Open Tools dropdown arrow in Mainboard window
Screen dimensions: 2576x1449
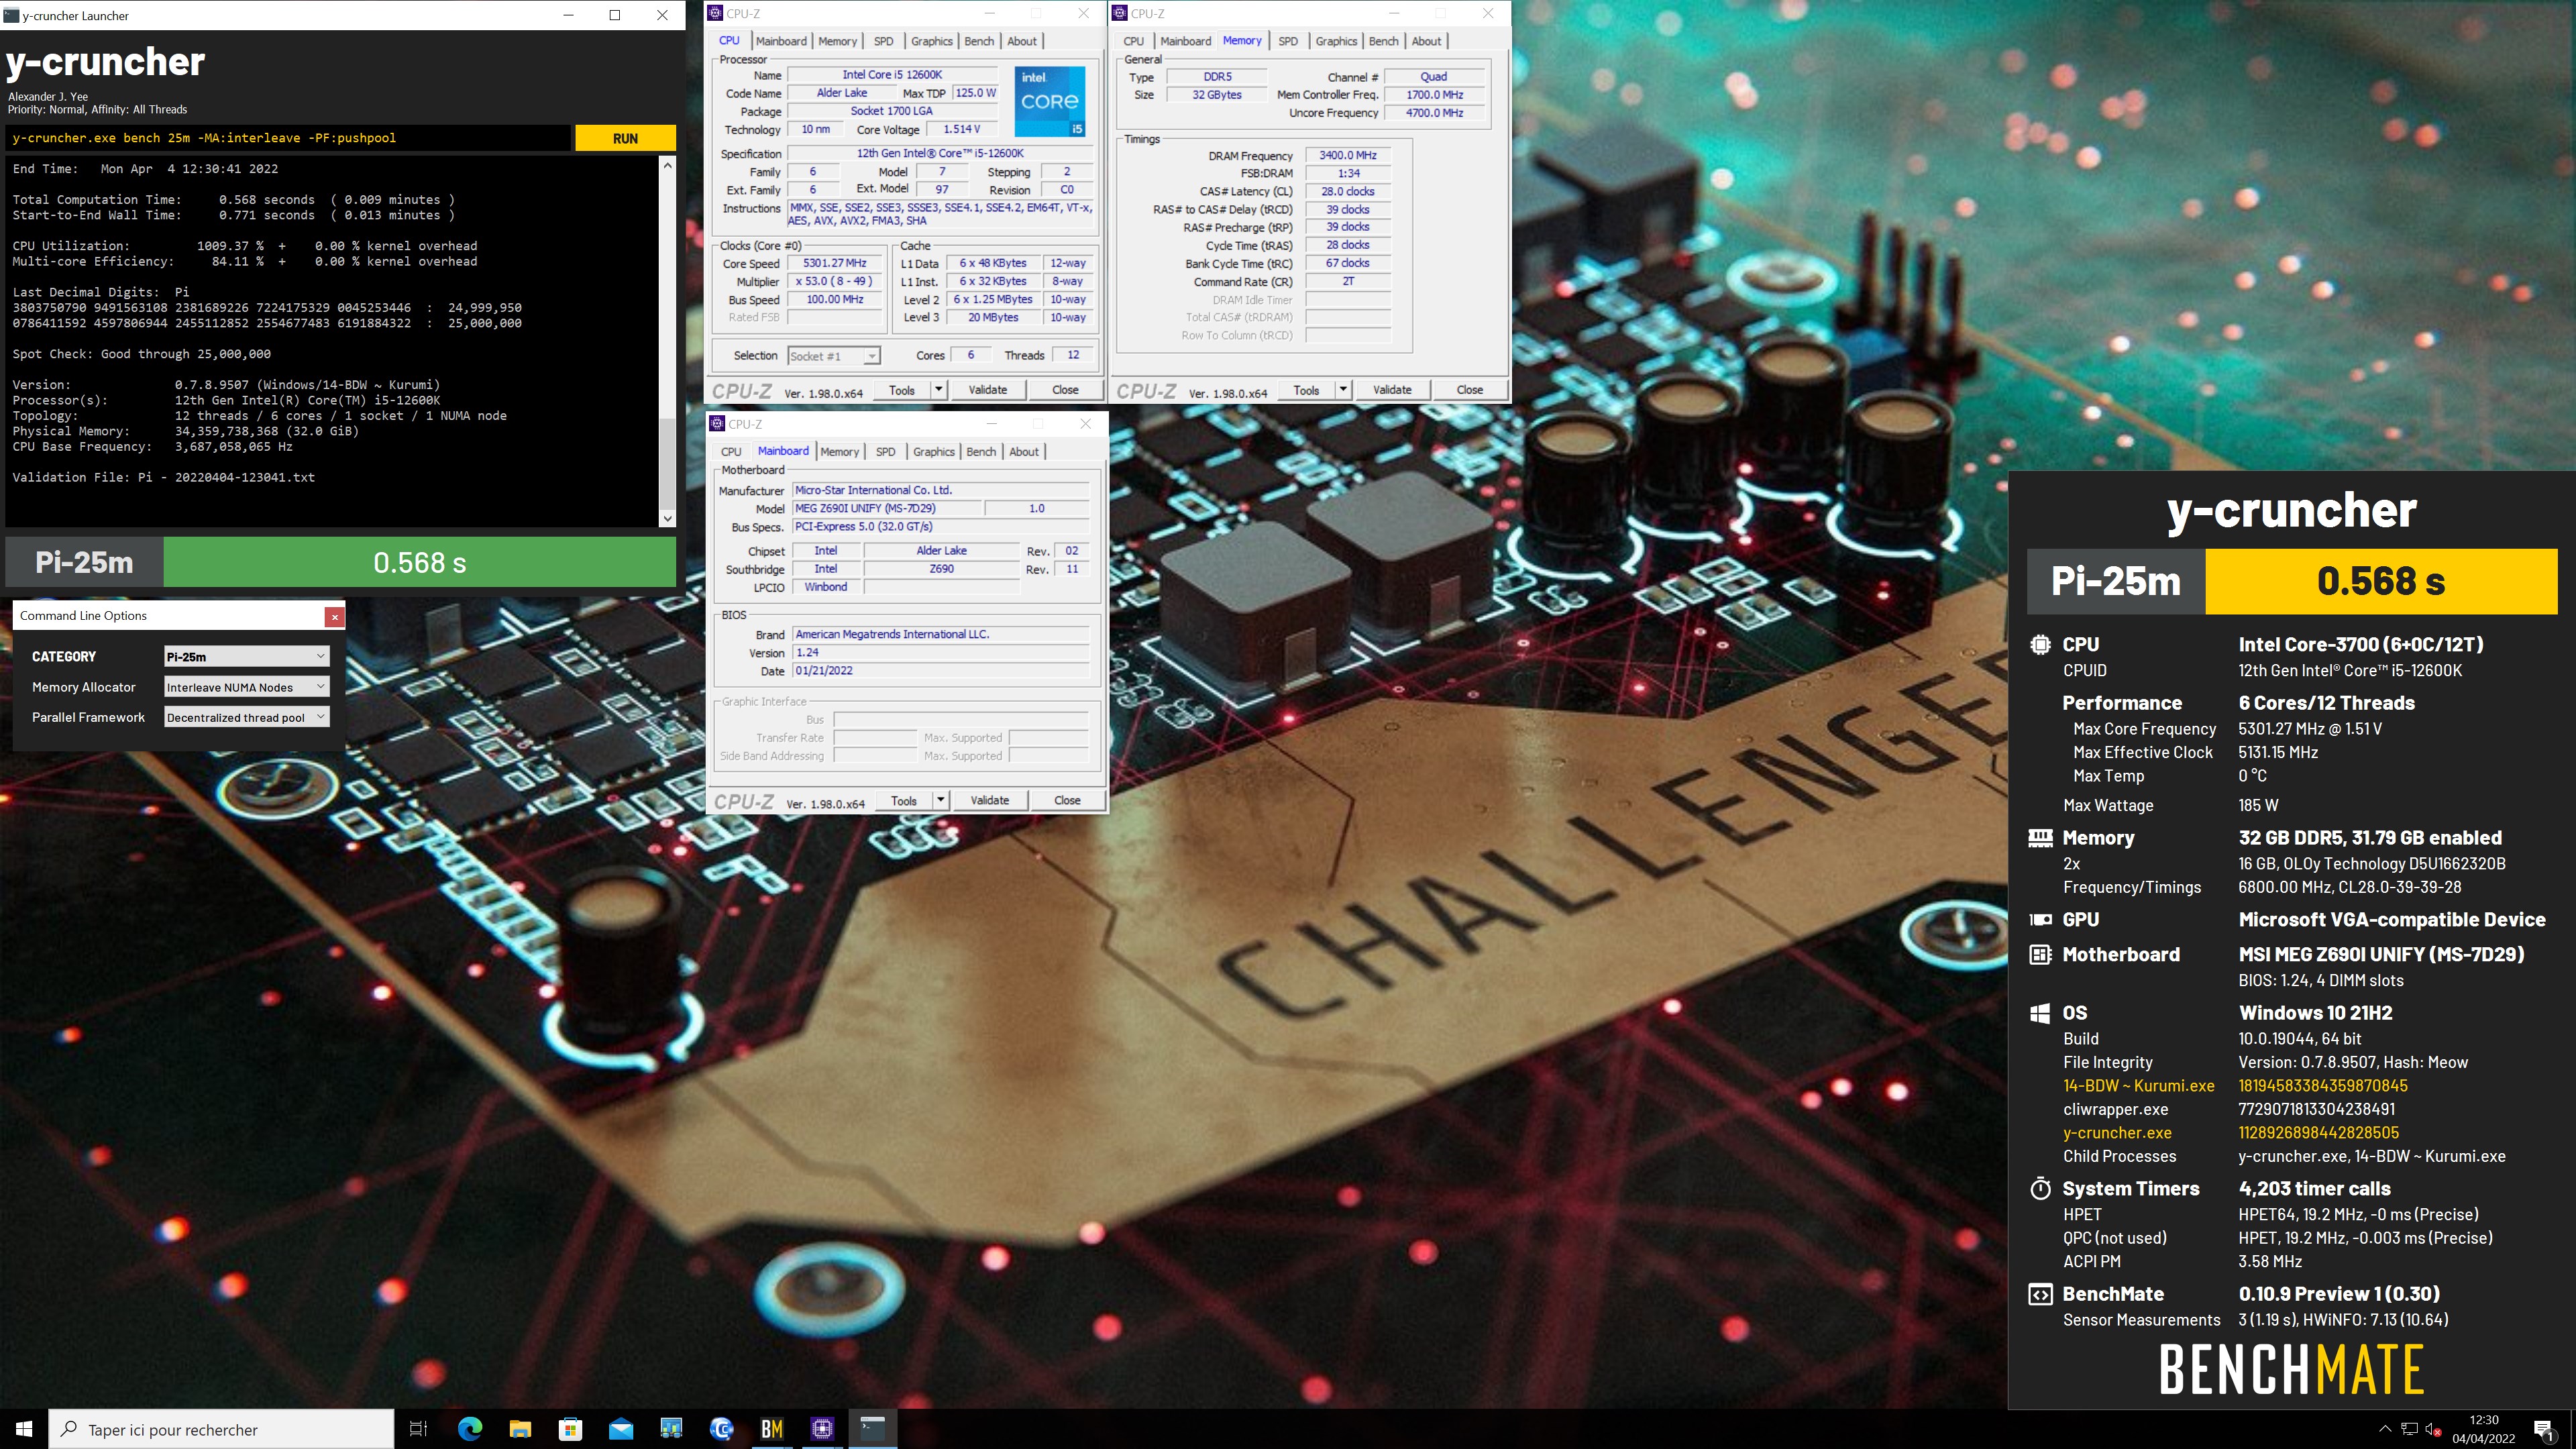(x=941, y=800)
